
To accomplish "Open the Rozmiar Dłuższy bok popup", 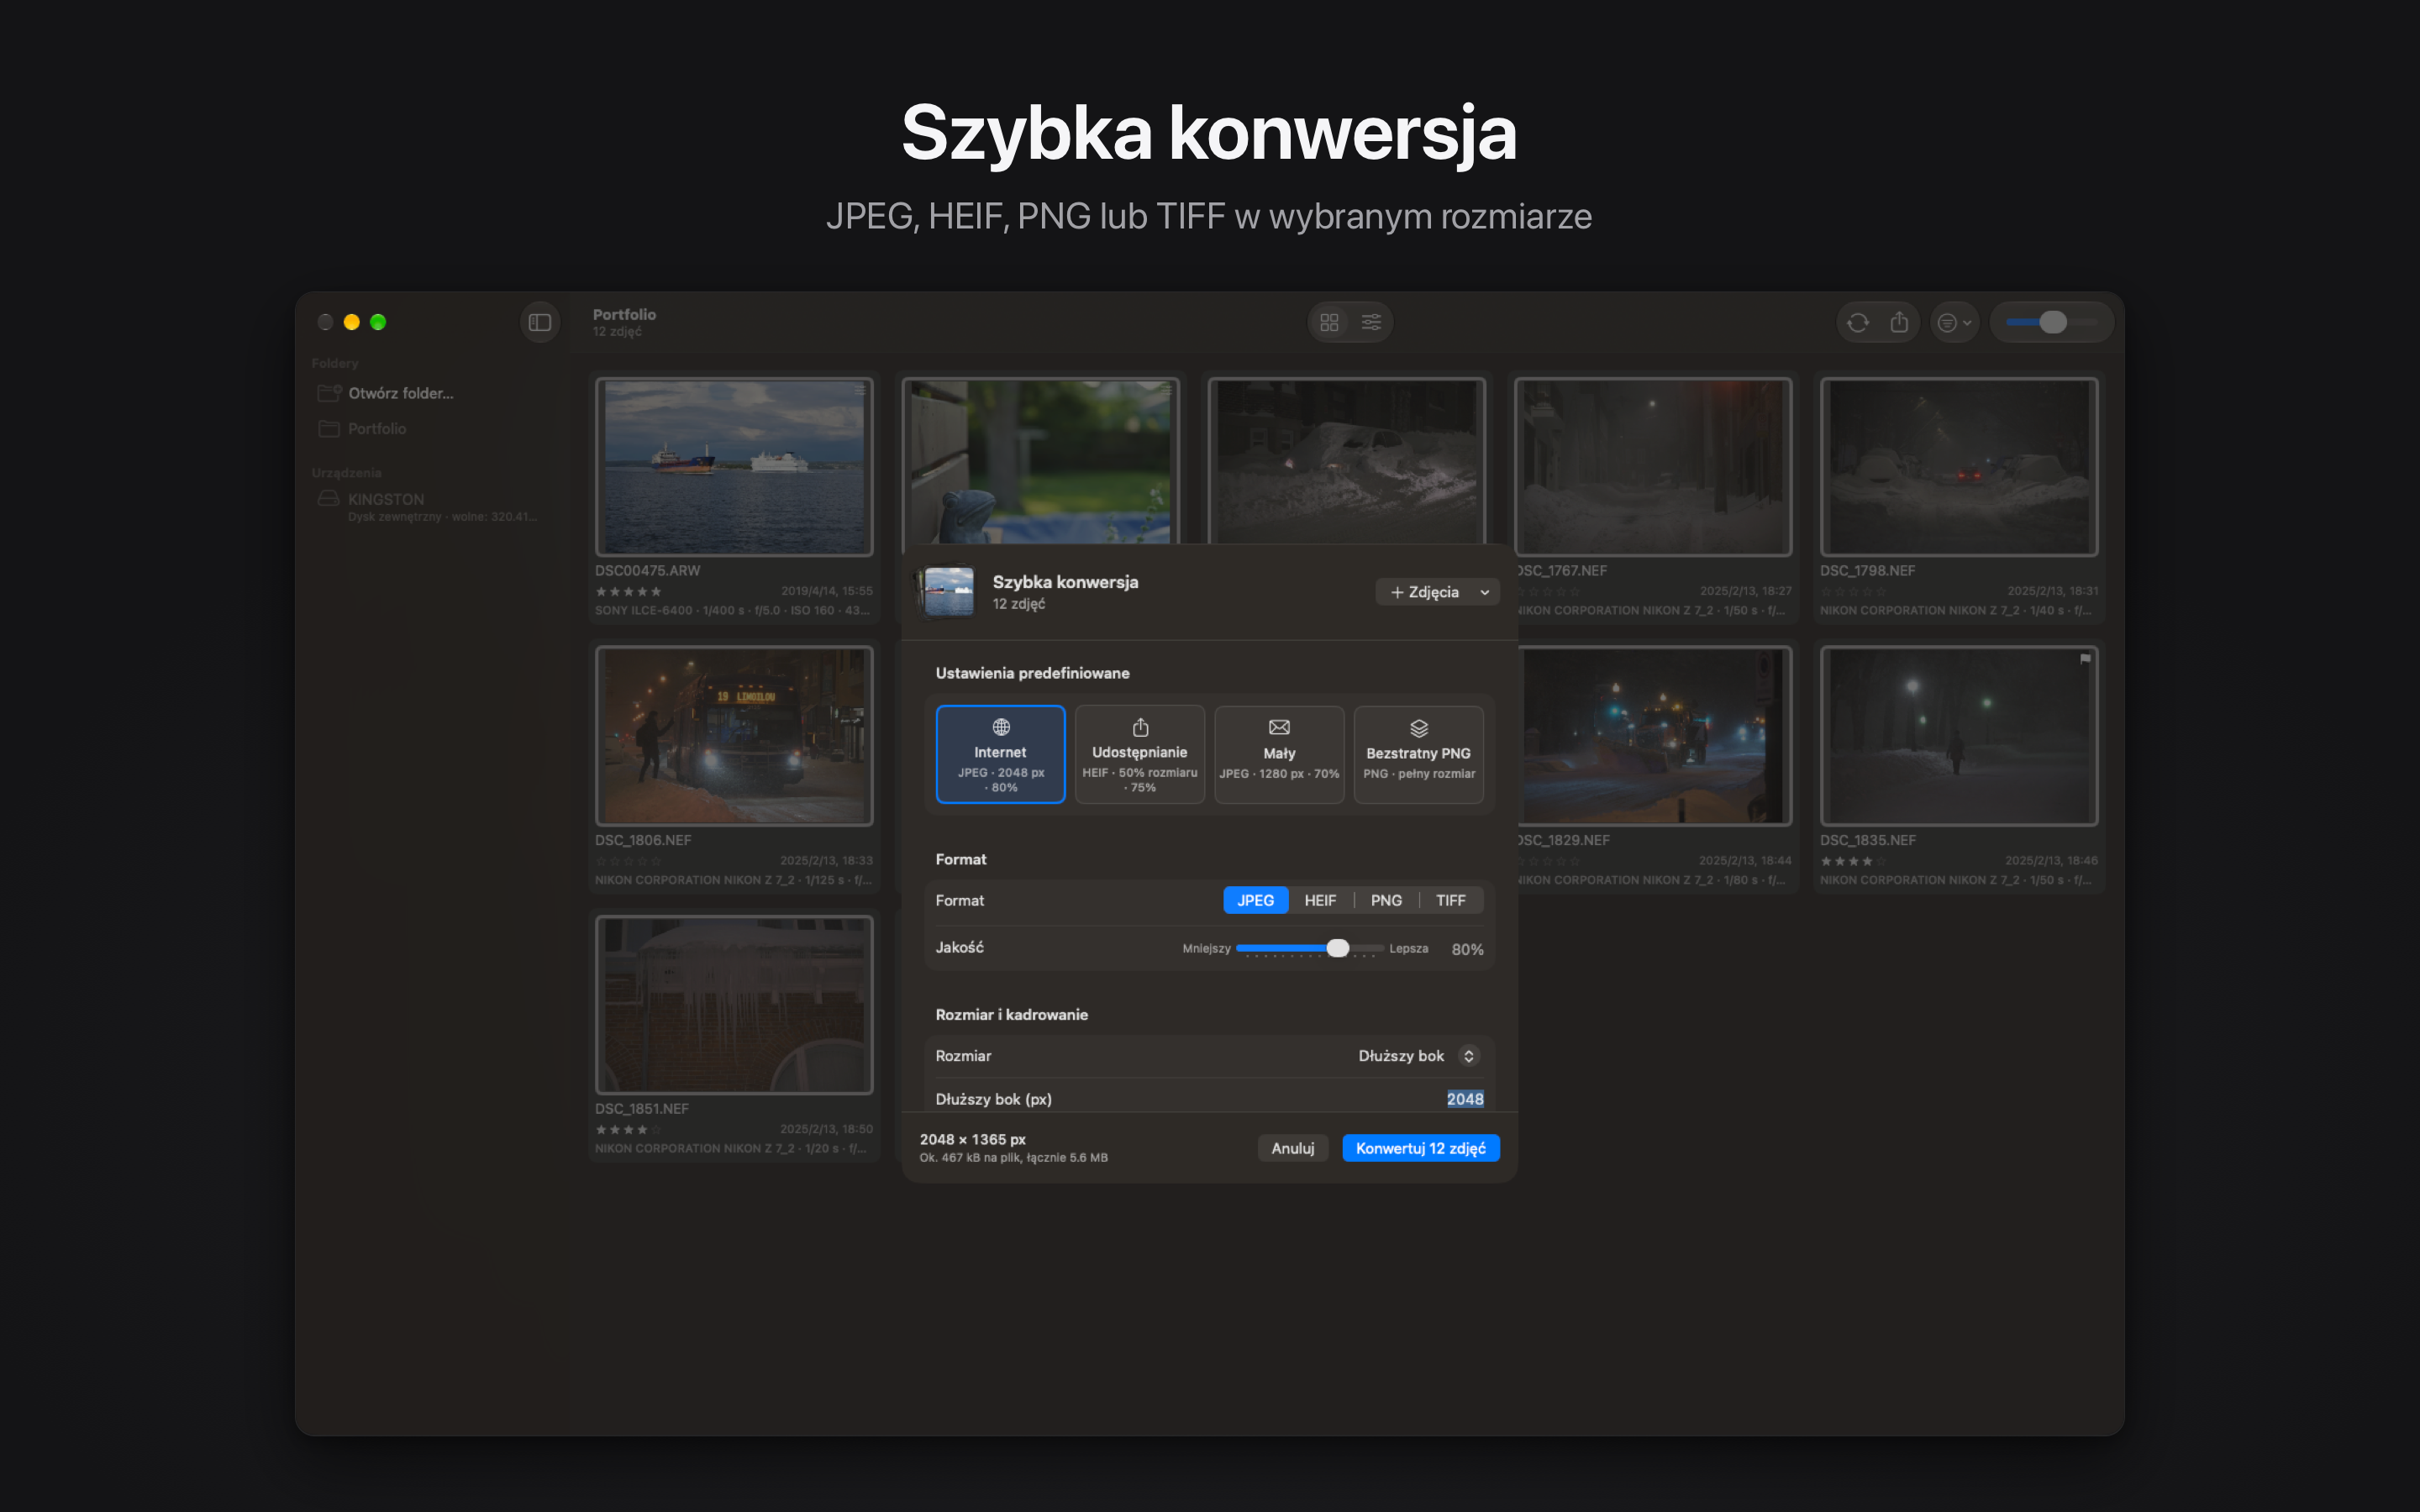I will point(1418,1056).
